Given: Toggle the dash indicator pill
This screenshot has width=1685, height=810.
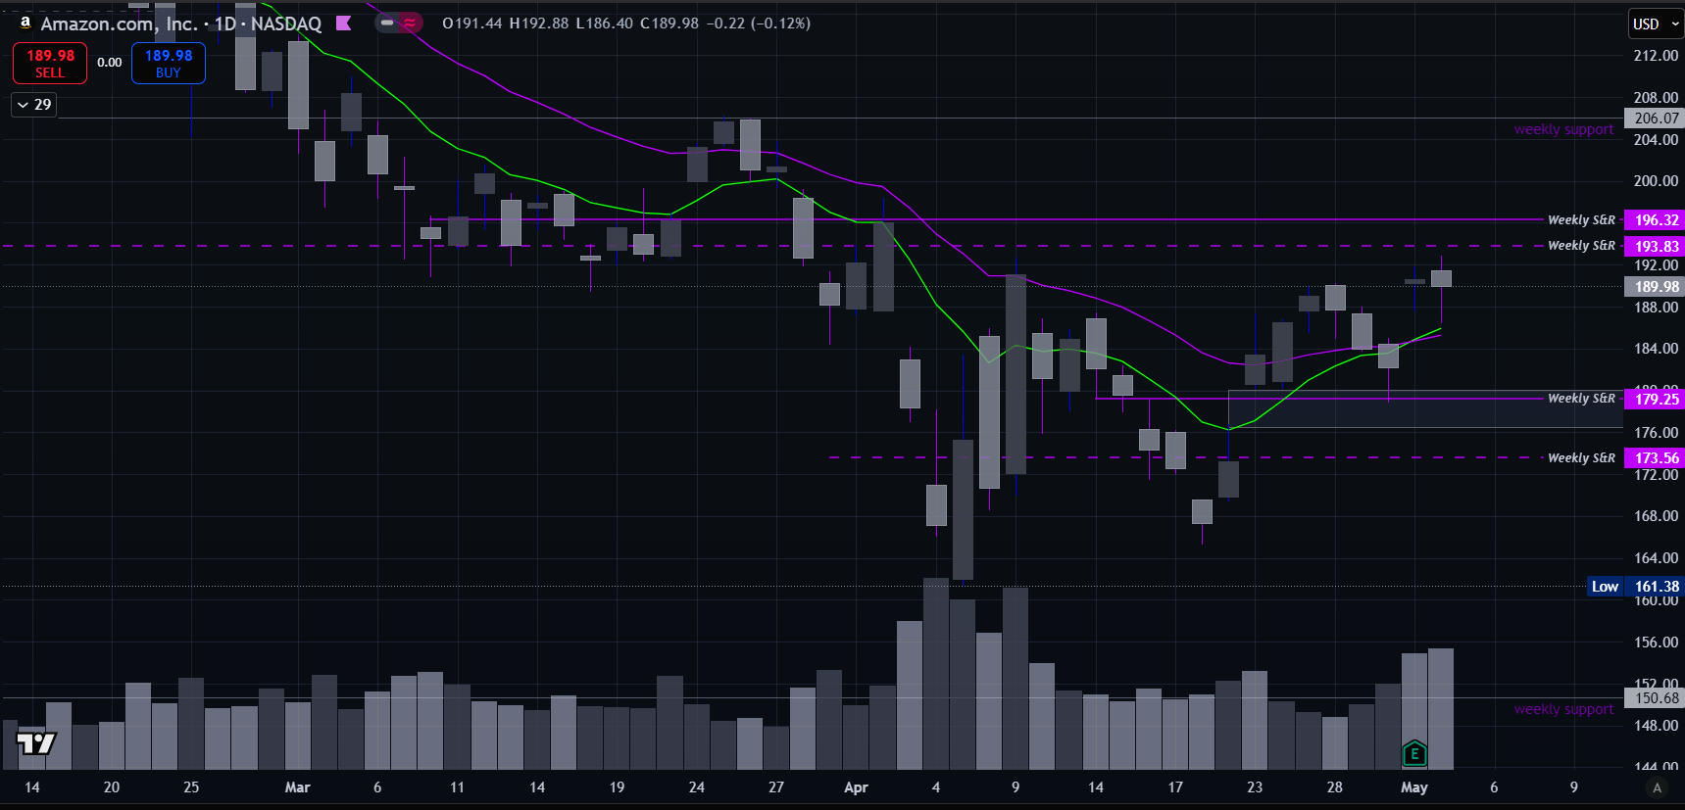Looking at the screenshot, I should (387, 23).
